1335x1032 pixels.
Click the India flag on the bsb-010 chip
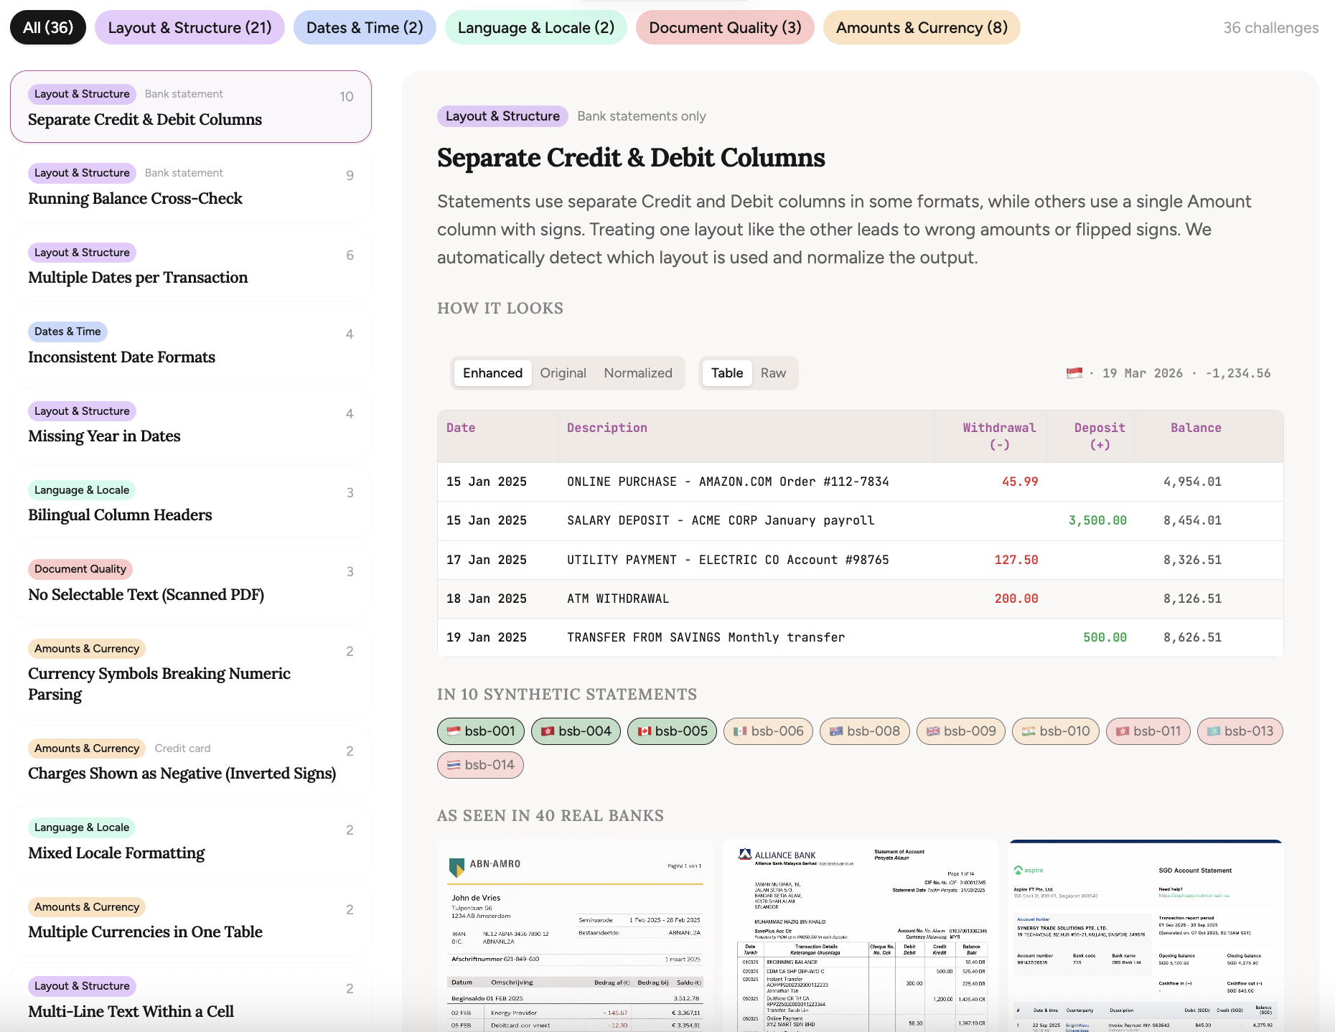pyautogui.click(x=1029, y=731)
